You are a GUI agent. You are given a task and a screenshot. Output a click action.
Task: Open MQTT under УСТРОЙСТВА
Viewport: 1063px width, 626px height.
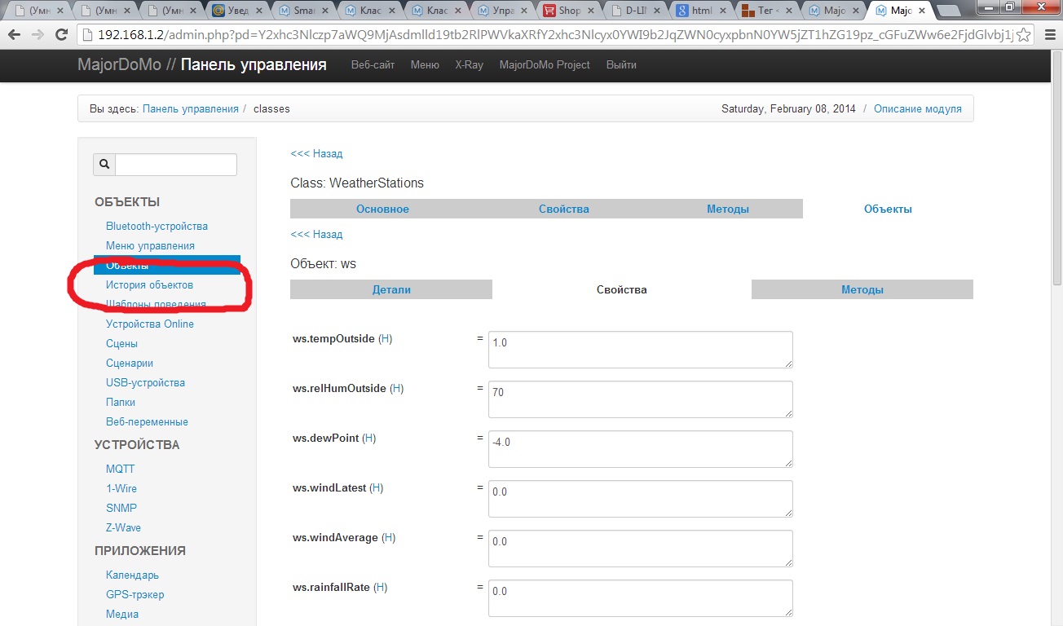[x=120, y=469]
